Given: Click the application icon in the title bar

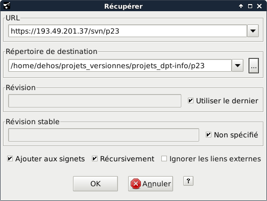Looking at the screenshot, I should tap(7, 6).
